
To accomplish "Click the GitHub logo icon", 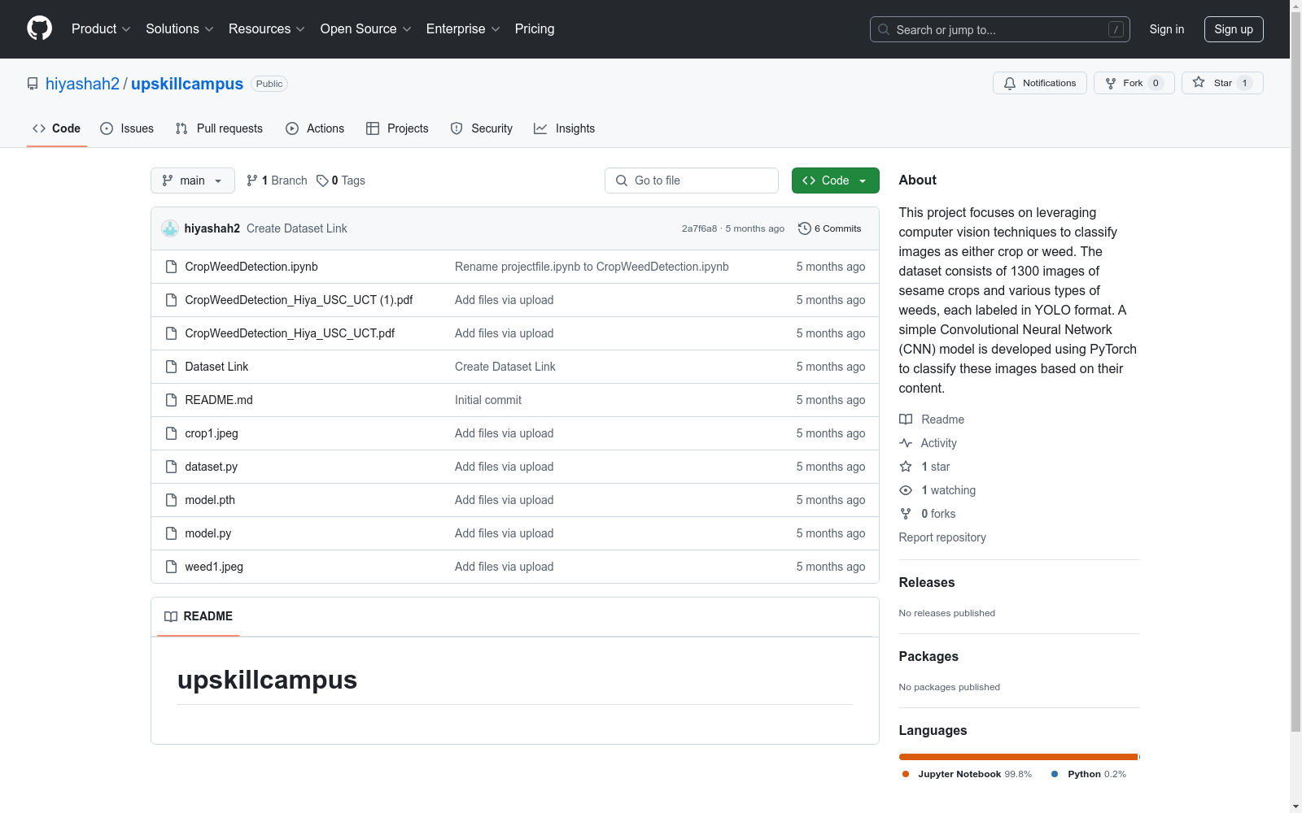I will (39, 28).
